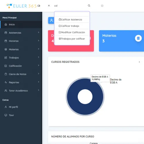Expand the Asistencias submenu chevron
The image size is (144, 144).
39,33
